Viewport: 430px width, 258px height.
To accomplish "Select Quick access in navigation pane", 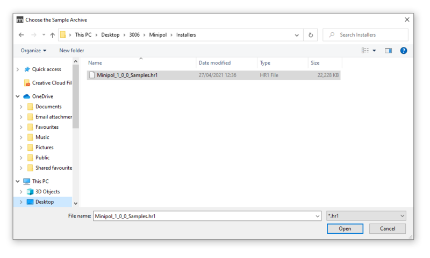I will coord(46,69).
